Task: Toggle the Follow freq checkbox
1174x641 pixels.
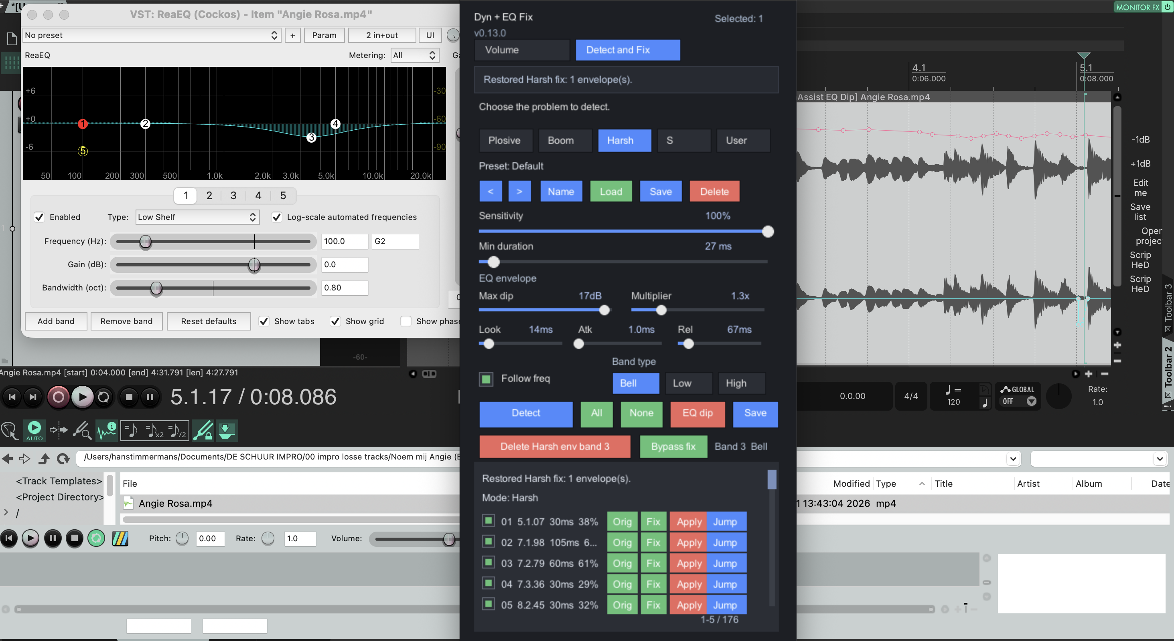Action: [x=486, y=379]
